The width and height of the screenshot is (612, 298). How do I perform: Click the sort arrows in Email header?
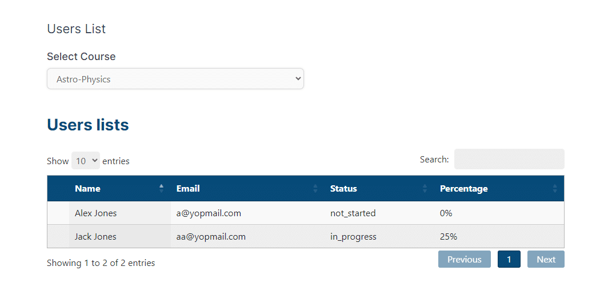tap(315, 189)
